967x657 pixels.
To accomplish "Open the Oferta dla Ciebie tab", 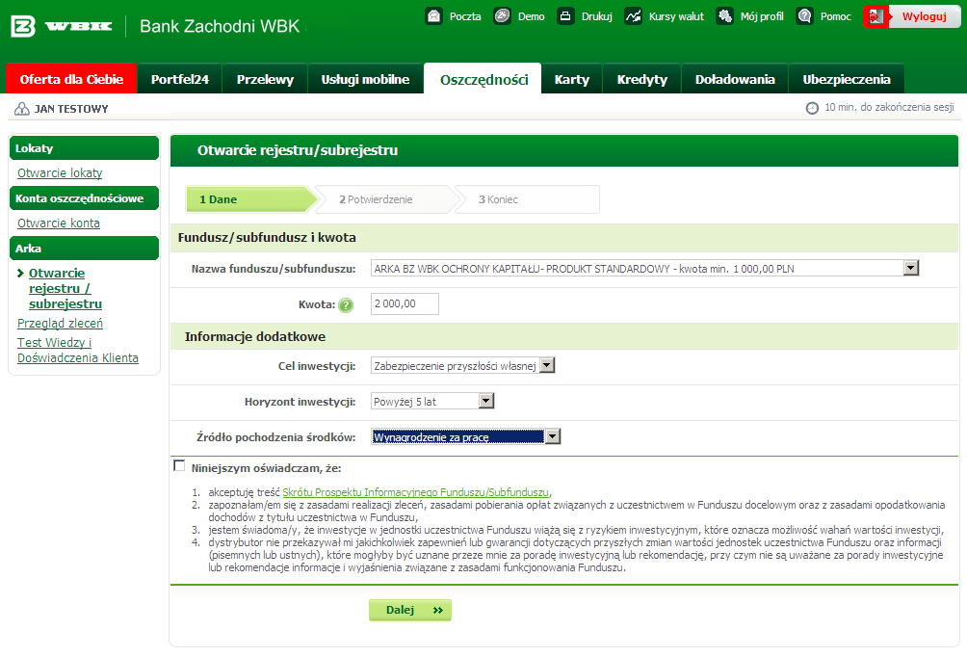I will coord(71,79).
